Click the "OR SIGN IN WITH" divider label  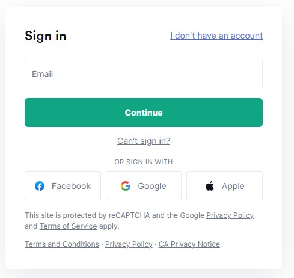click(144, 162)
